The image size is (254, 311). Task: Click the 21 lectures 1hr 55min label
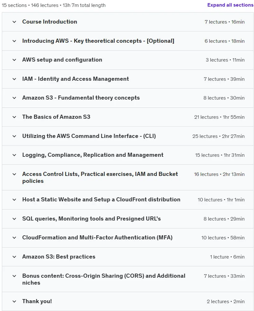[219, 117]
